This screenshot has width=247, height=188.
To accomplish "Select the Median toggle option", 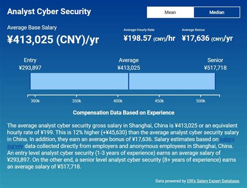I will [x=217, y=12].
